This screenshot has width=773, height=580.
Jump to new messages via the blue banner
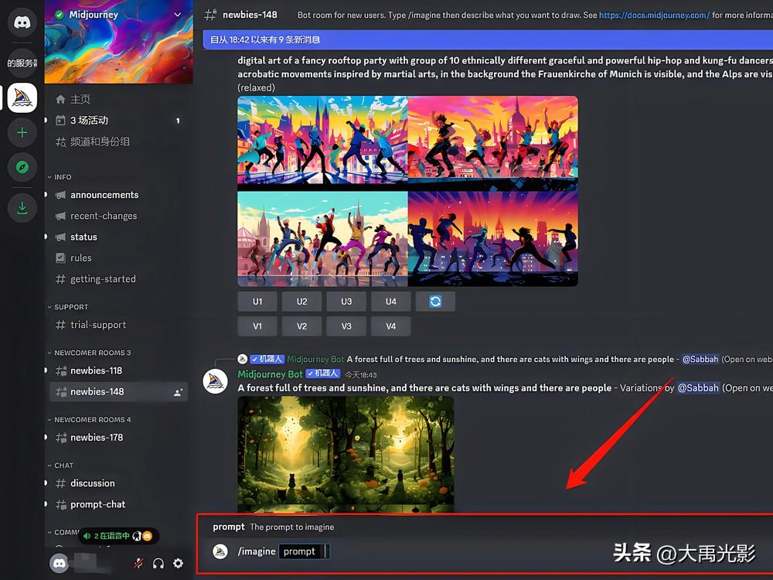point(488,40)
